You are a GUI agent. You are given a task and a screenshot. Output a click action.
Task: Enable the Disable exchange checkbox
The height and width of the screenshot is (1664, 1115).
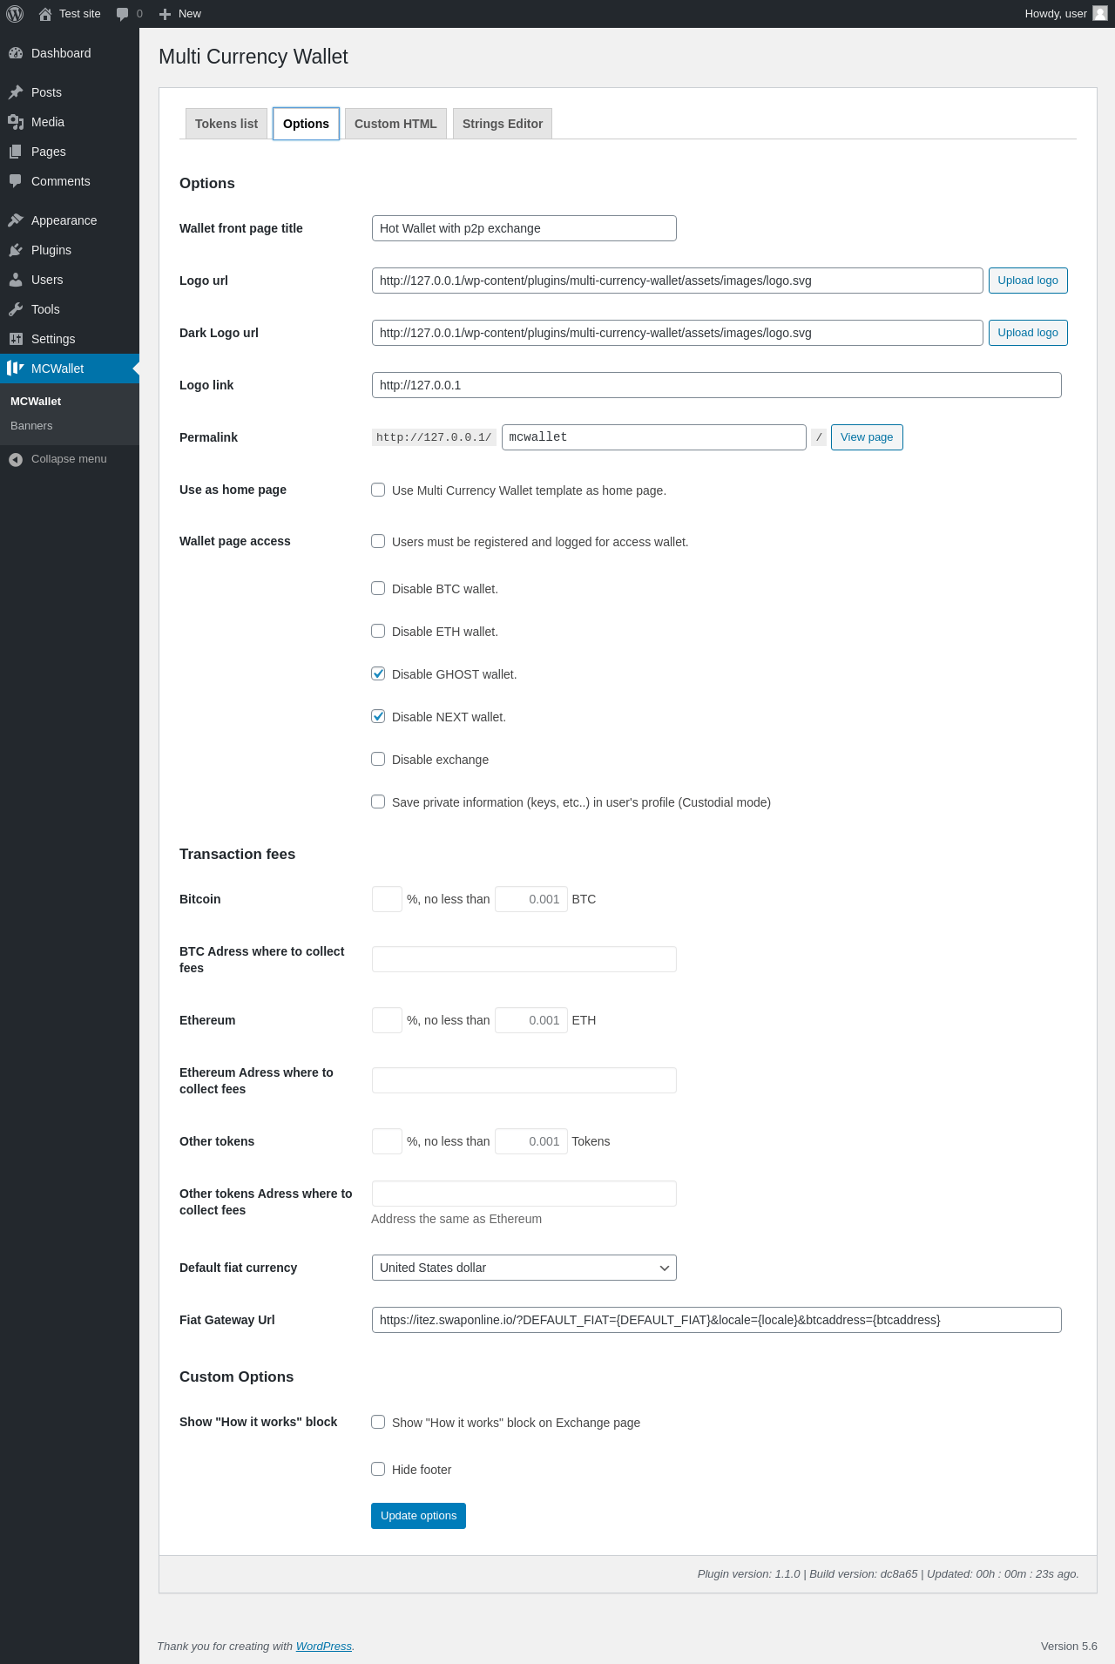[x=378, y=759]
